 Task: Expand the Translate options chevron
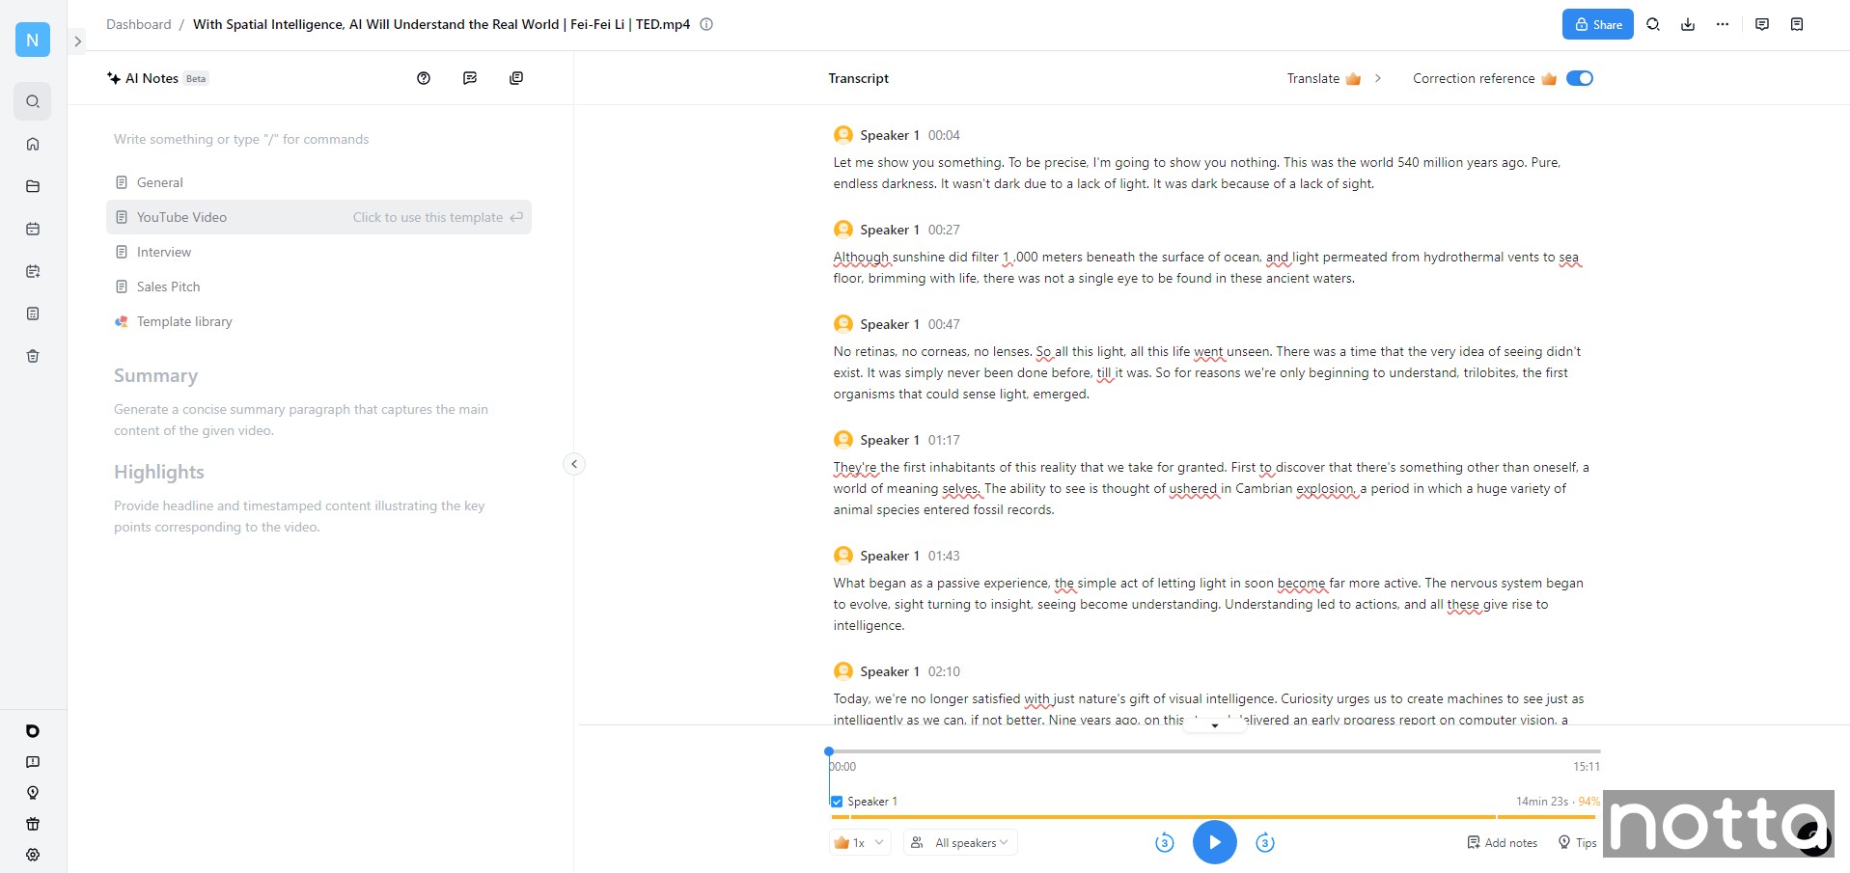[1378, 78]
